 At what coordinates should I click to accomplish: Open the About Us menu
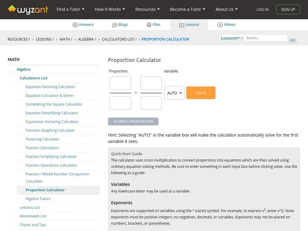tap(226, 9)
